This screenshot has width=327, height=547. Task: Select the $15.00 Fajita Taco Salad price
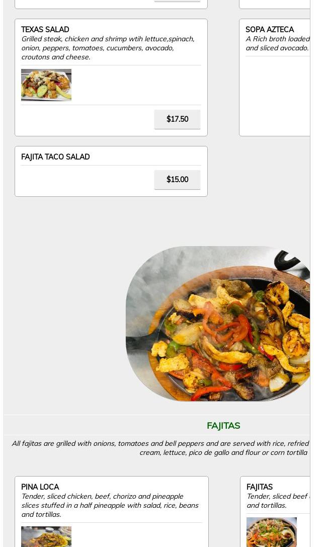tap(177, 180)
